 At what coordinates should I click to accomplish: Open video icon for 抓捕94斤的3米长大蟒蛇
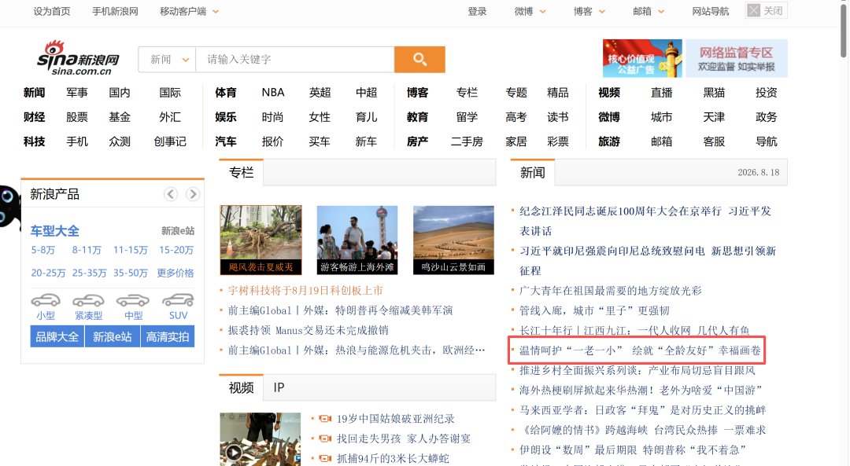(325, 458)
